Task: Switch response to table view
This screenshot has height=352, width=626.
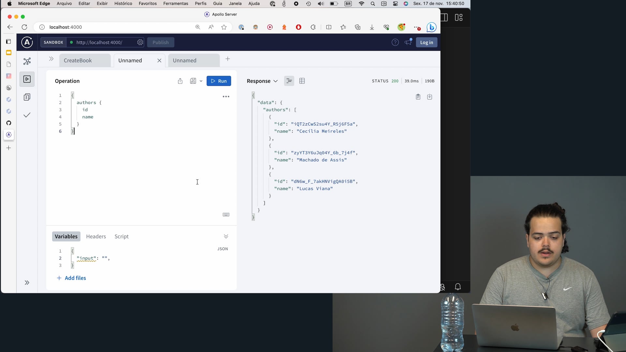Action: pyautogui.click(x=302, y=81)
